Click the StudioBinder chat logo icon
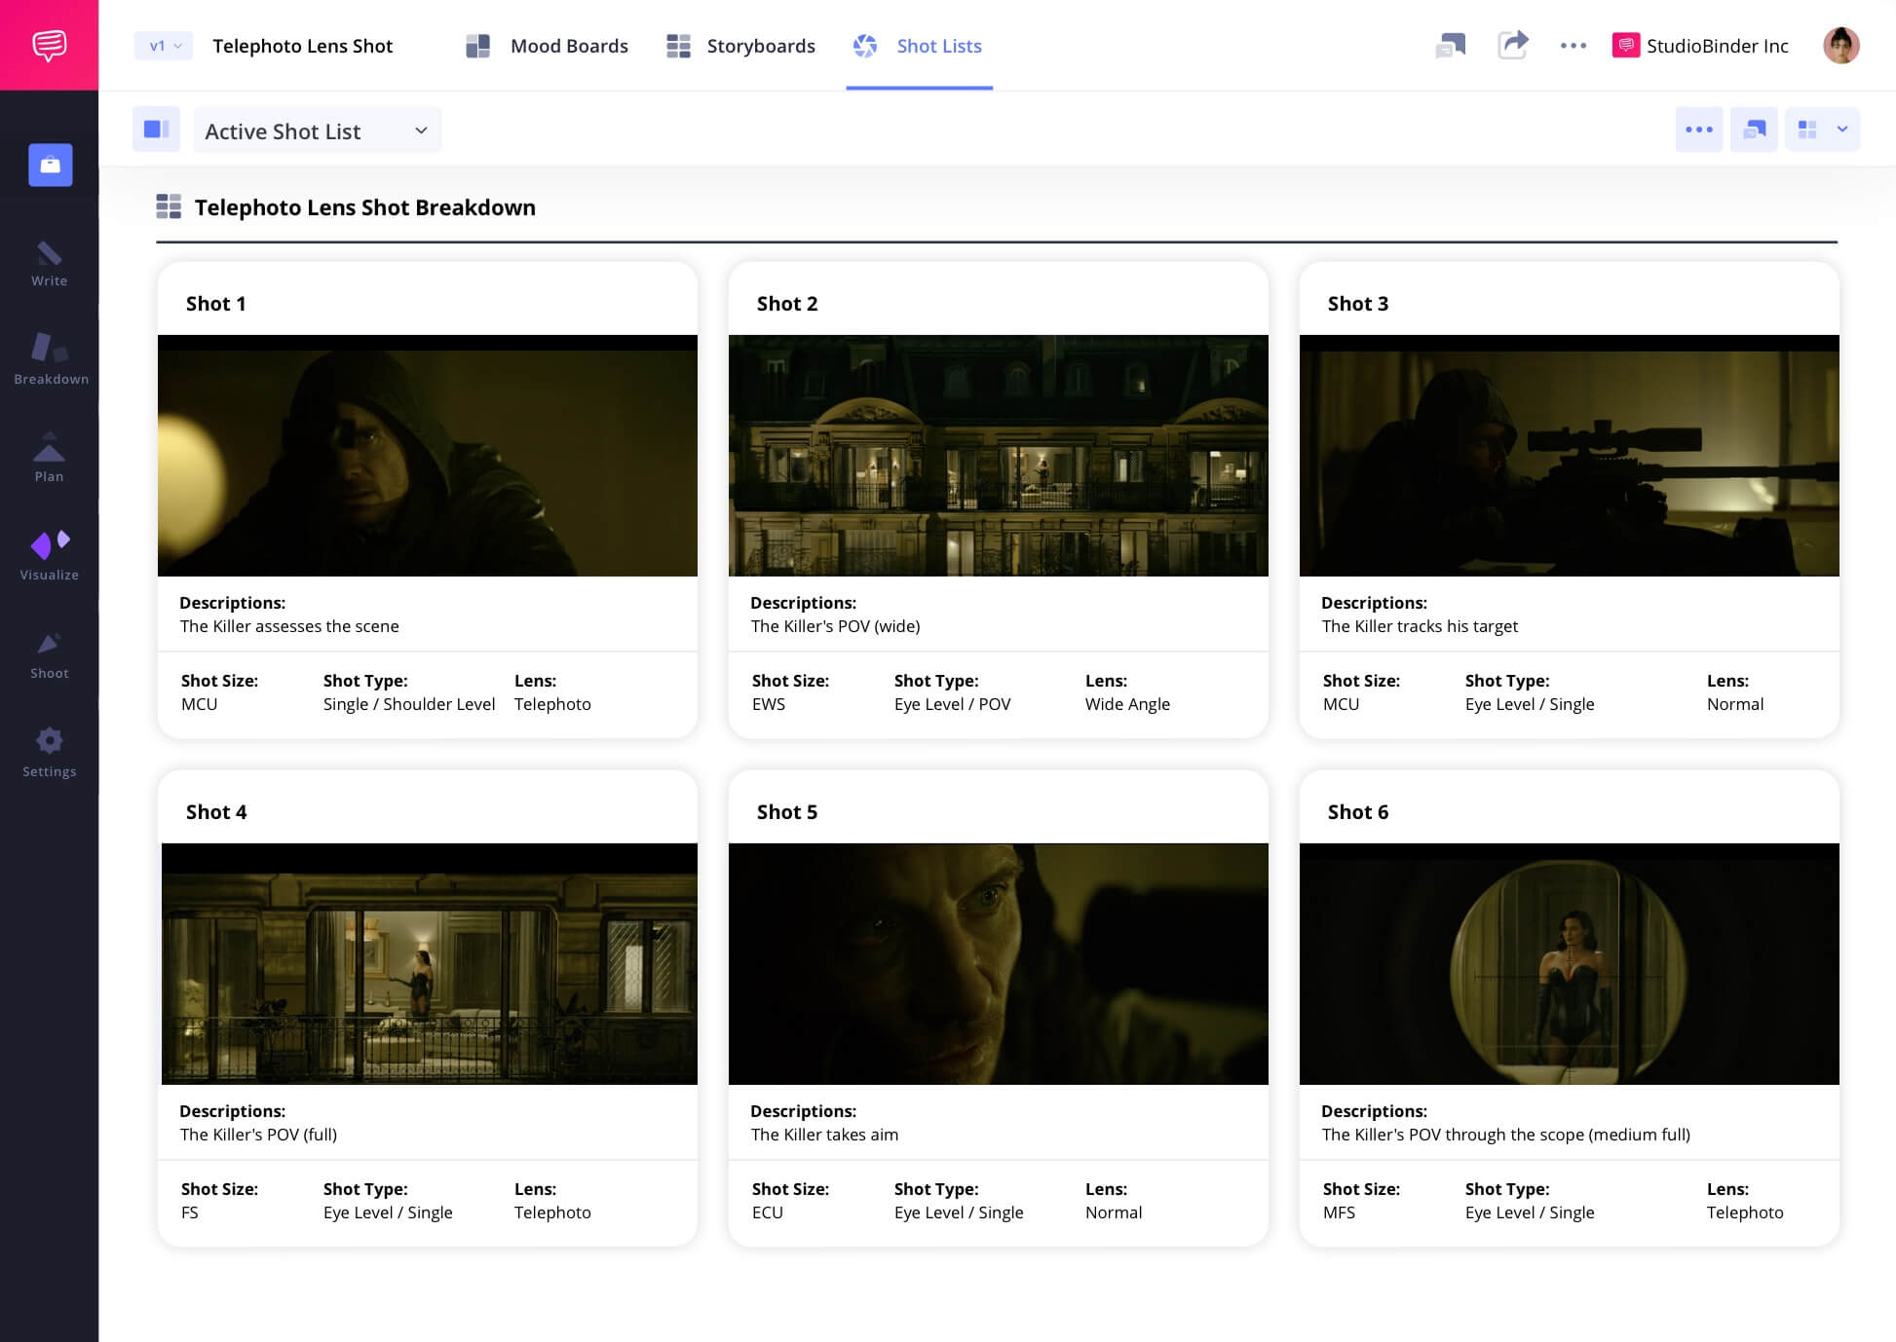The height and width of the screenshot is (1342, 1896). pos(49,45)
